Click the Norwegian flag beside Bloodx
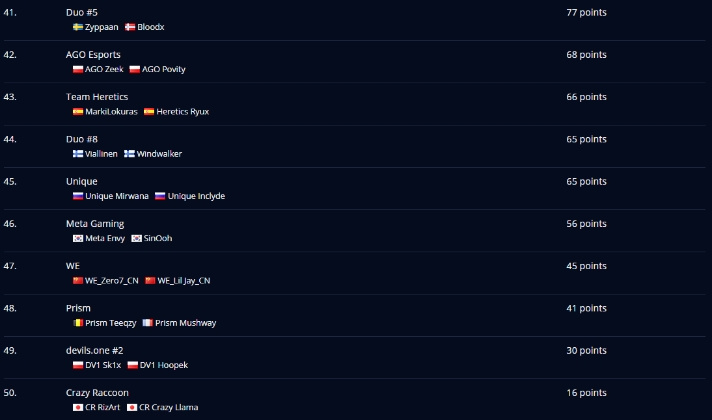The width and height of the screenshot is (712, 420). pyautogui.click(x=130, y=27)
